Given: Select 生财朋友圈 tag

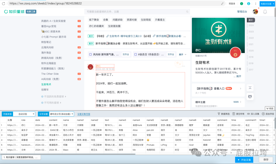Looking at the screenshot, I should tap(114, 26).
